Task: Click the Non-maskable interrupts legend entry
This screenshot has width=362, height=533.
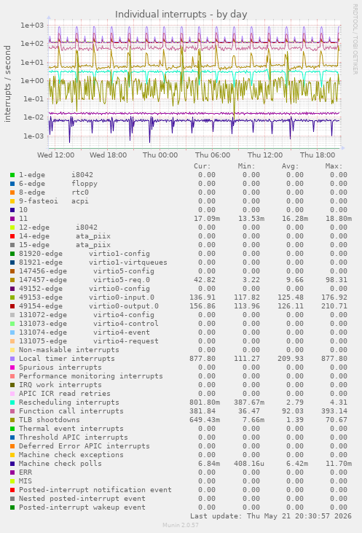Action: click(69, 350)
